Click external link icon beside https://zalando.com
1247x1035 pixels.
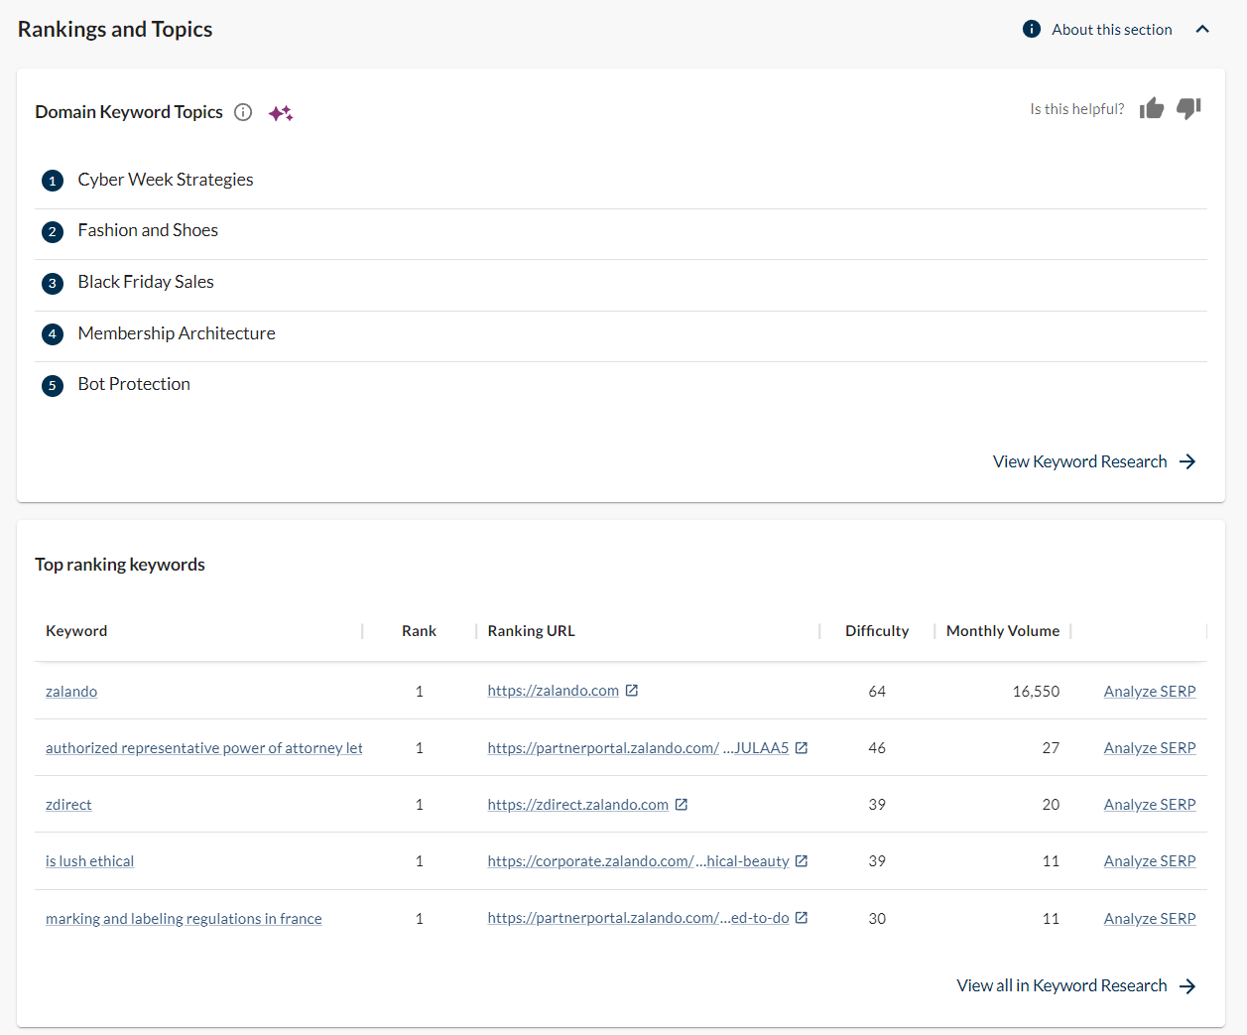tap(632, 691)
